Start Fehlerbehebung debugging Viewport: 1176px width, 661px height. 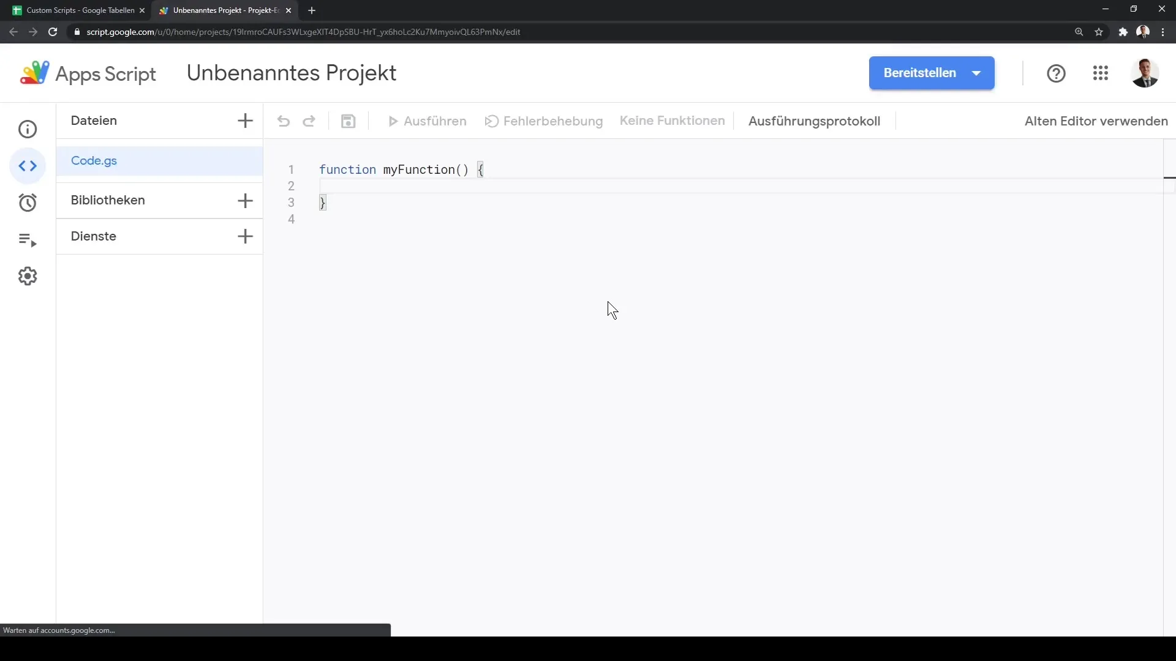(544, 121)
